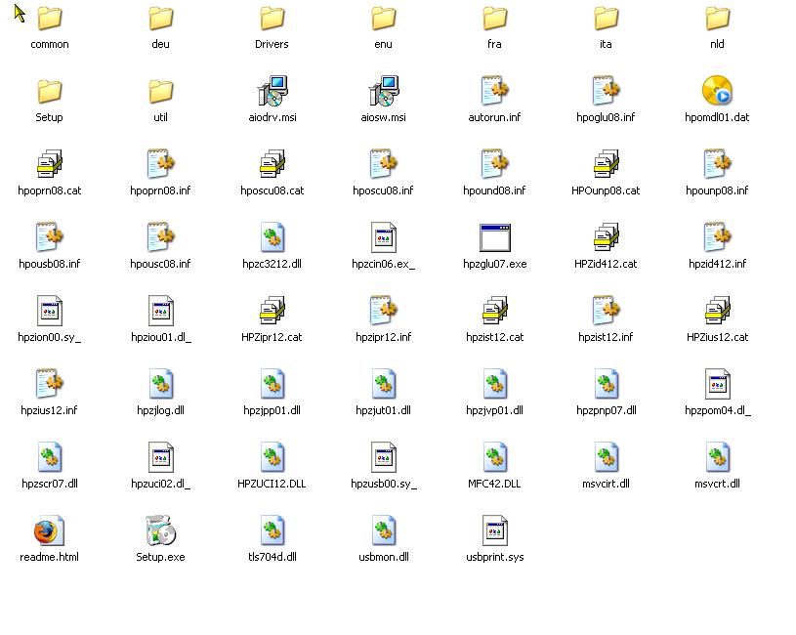
Task: Click the autorun.inf setup information file
Action: coord(494,92)
